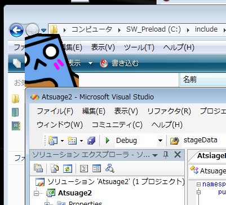
Task: Click Refresh in the Solution Explorer toolbar
Action: click(68, 168)
